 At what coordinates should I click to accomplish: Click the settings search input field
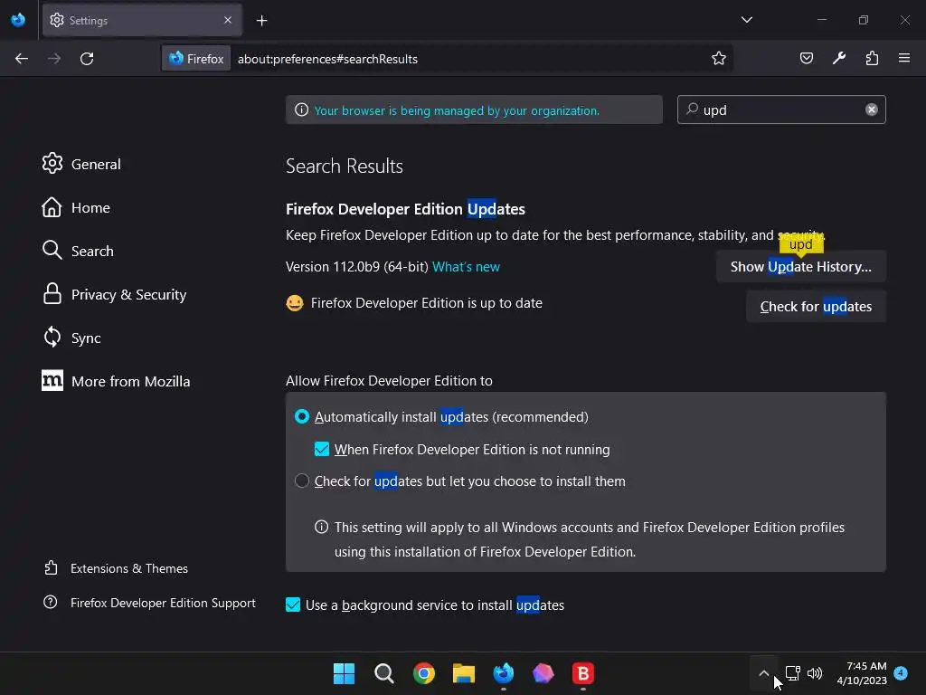pos(780,109)
